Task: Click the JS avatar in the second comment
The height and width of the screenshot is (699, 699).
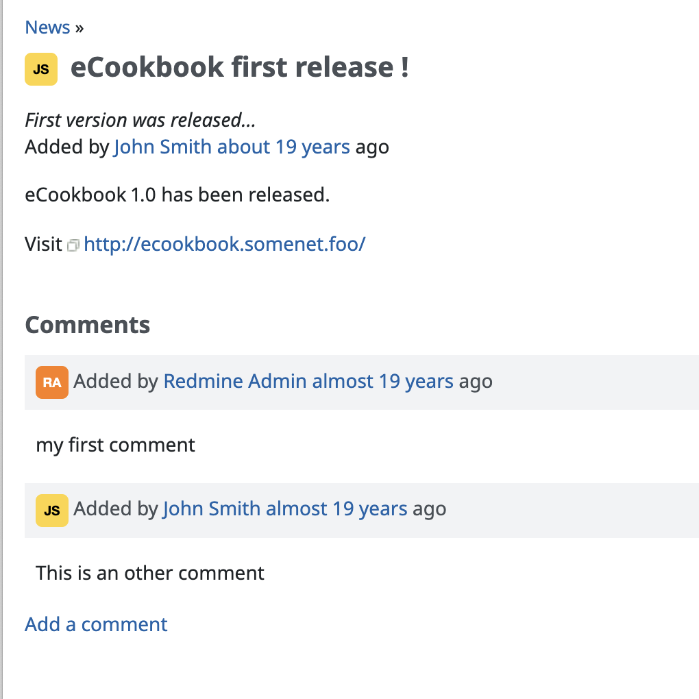Action: (x=52, y=511)
